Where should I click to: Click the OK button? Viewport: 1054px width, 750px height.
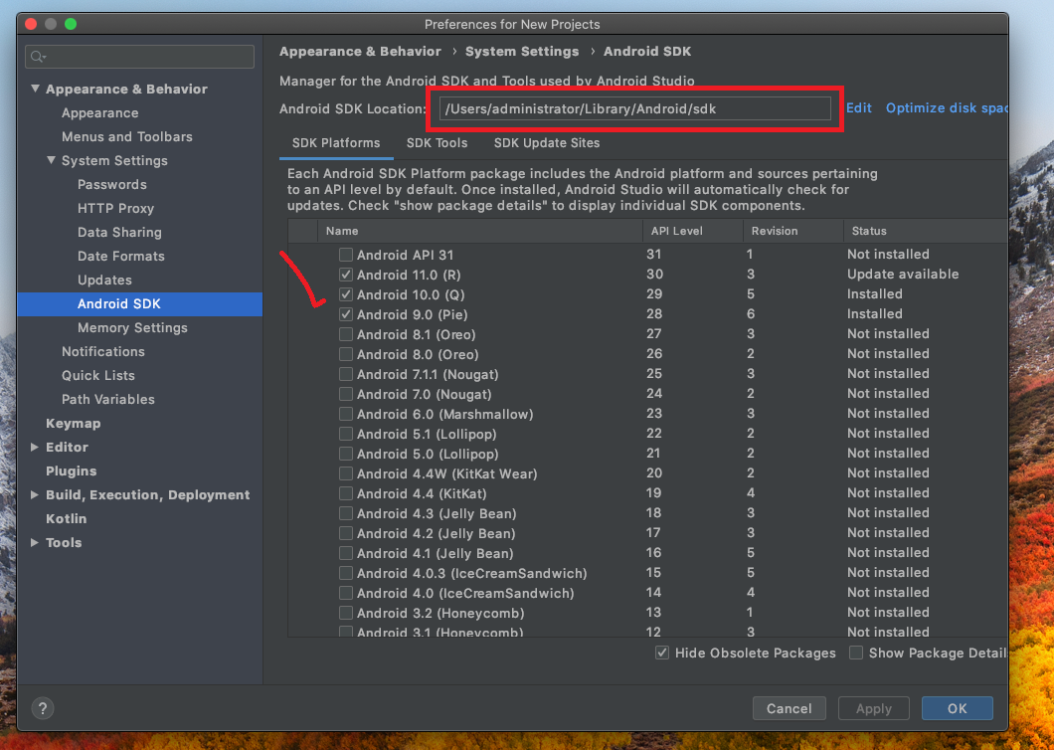pyautogui.click(x=958, y=708)
